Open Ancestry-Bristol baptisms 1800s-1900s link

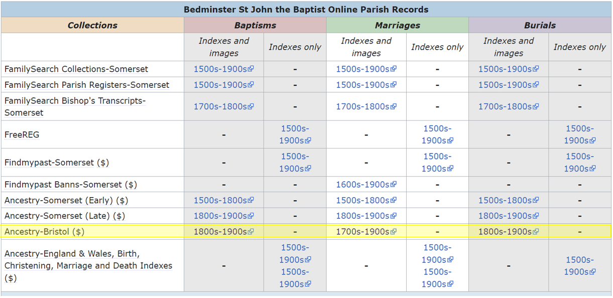pyautogui.click(x=224, y=232)
